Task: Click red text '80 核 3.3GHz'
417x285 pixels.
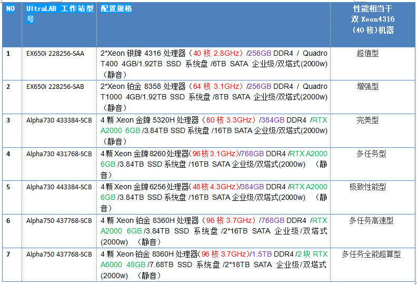Action: coord(229,120)
